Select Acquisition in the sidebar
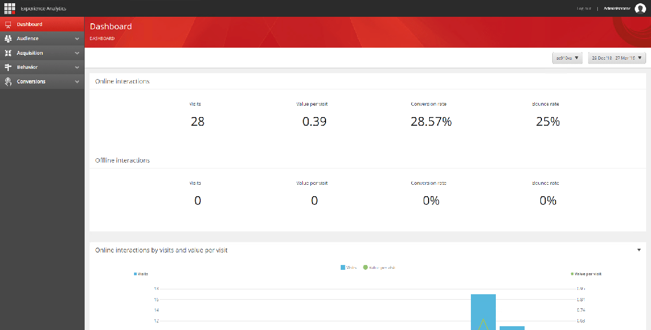This screenshot has width=651, height=330. (42, 53)
